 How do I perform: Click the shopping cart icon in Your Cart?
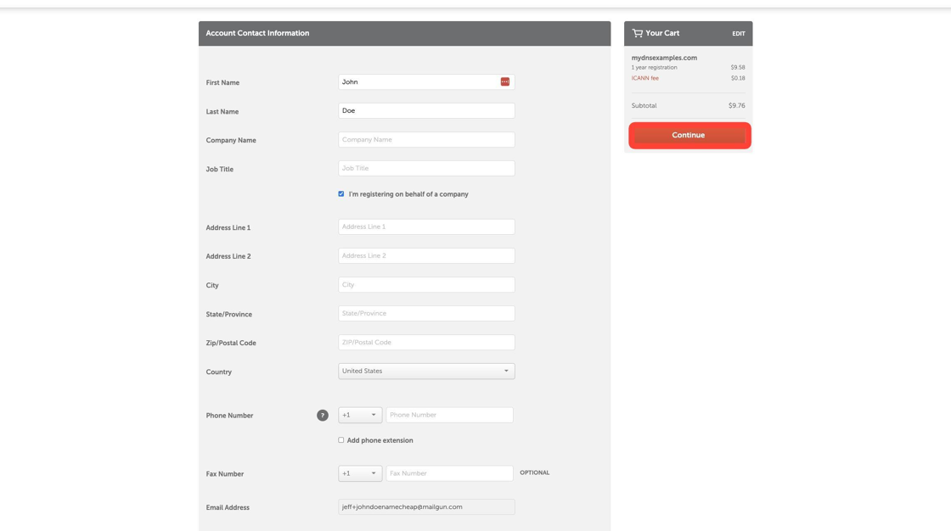point(637,33)
